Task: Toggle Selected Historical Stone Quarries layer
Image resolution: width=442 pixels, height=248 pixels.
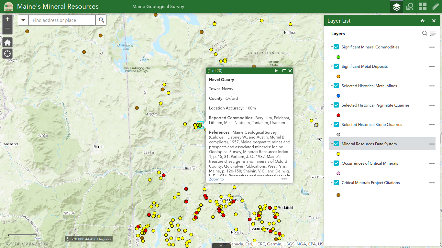Action: pos(336,124)
